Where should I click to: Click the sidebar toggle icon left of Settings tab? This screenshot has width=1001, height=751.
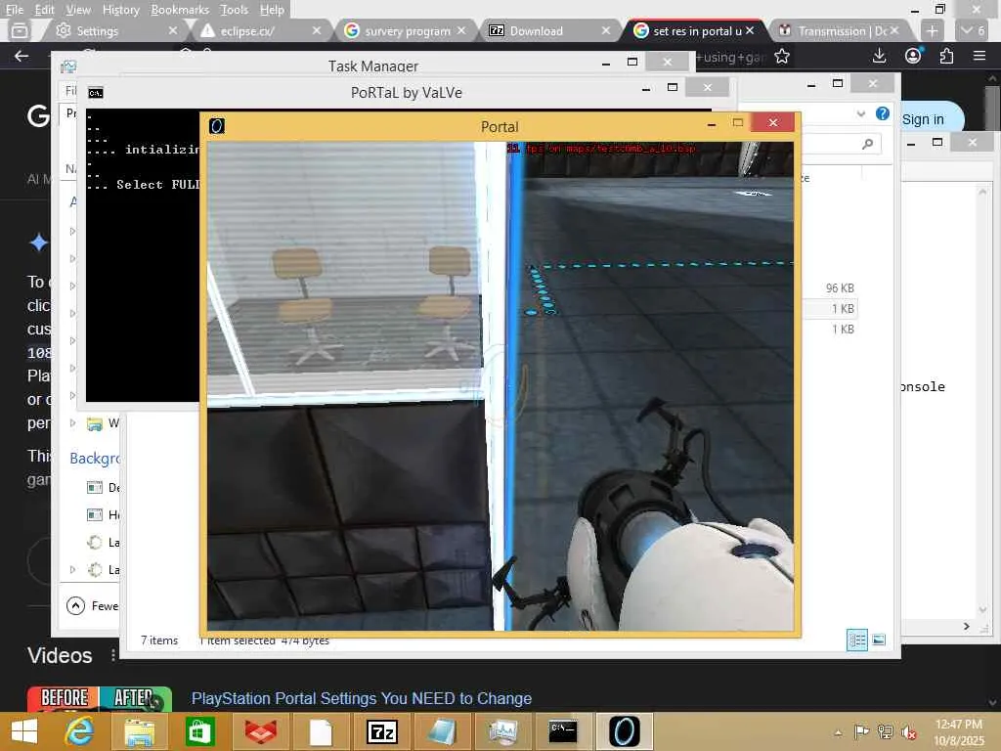20,30
